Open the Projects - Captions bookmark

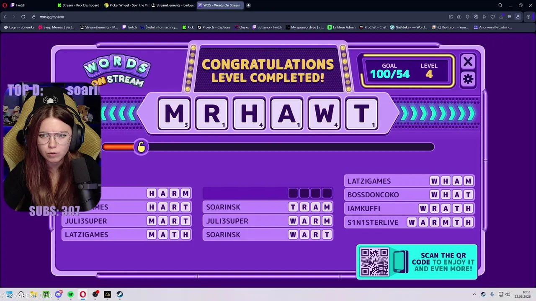click(214, 27)
